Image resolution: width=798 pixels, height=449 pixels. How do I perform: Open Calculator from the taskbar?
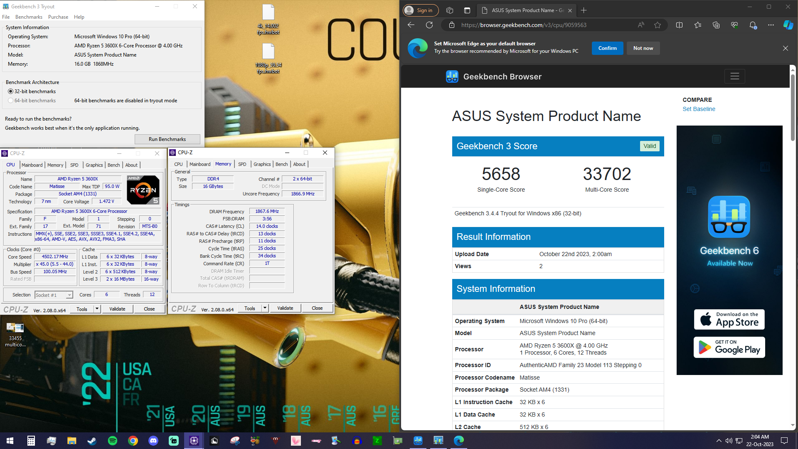(x=31, y=441)
